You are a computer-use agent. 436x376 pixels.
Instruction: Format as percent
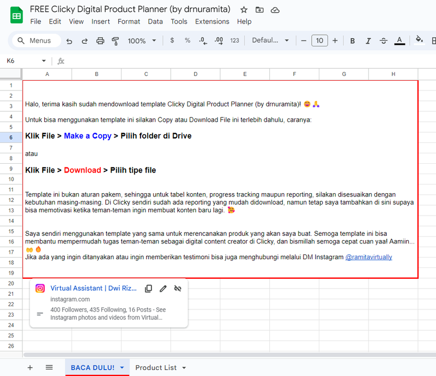[x=187, y=41]
